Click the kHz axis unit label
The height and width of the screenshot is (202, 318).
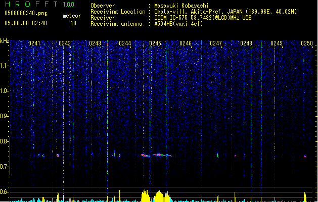(x=5, y=41)
